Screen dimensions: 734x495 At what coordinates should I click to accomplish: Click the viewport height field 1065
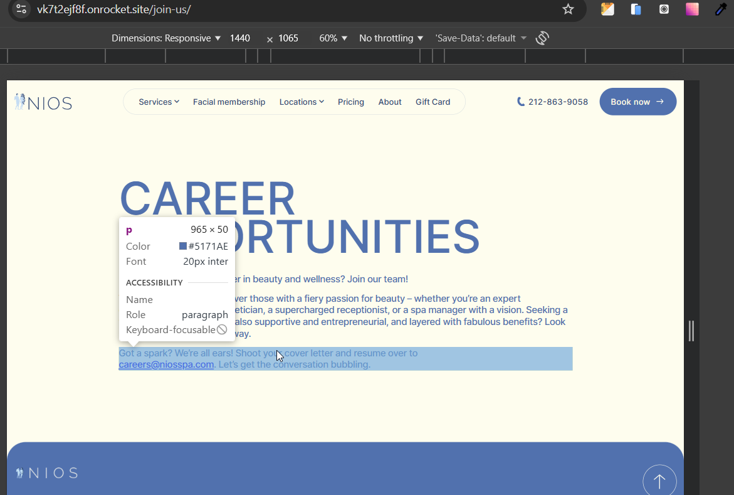click(x=288, y=38)
